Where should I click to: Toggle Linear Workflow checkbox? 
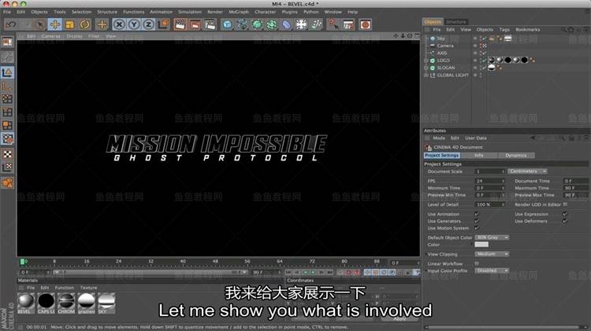(477, 263)
